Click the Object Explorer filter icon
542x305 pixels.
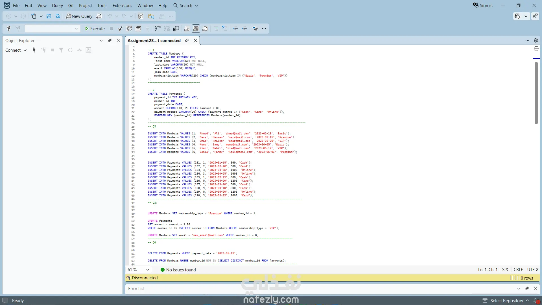[61, 50]
